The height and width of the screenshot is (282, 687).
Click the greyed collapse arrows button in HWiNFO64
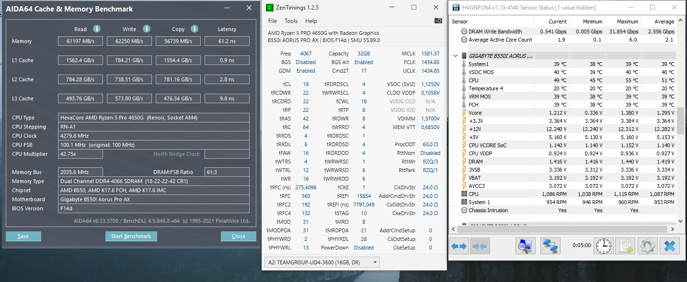coord(480,246)
